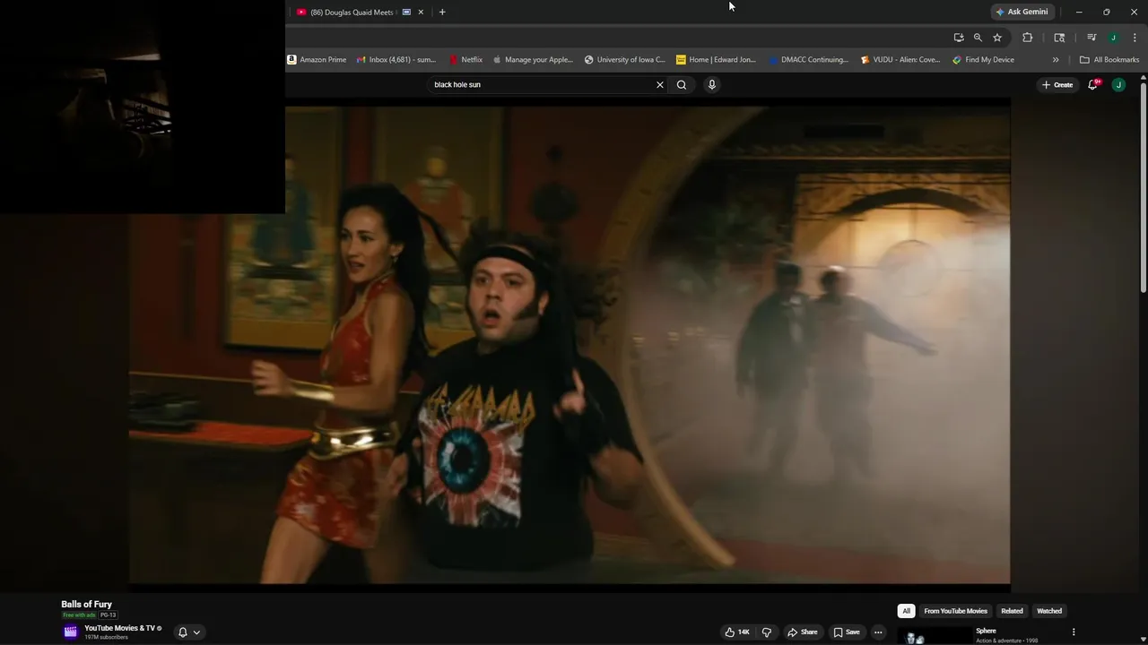Expand the hidden bookmarks overflow chevron

[1056, 60]
